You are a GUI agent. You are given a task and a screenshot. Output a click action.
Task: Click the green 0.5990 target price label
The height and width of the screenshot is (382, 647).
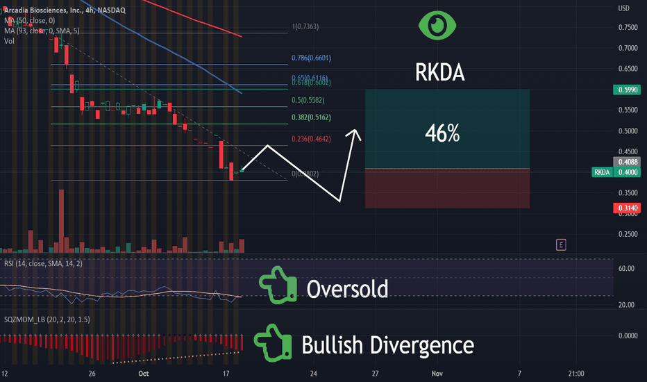(627, 90)
